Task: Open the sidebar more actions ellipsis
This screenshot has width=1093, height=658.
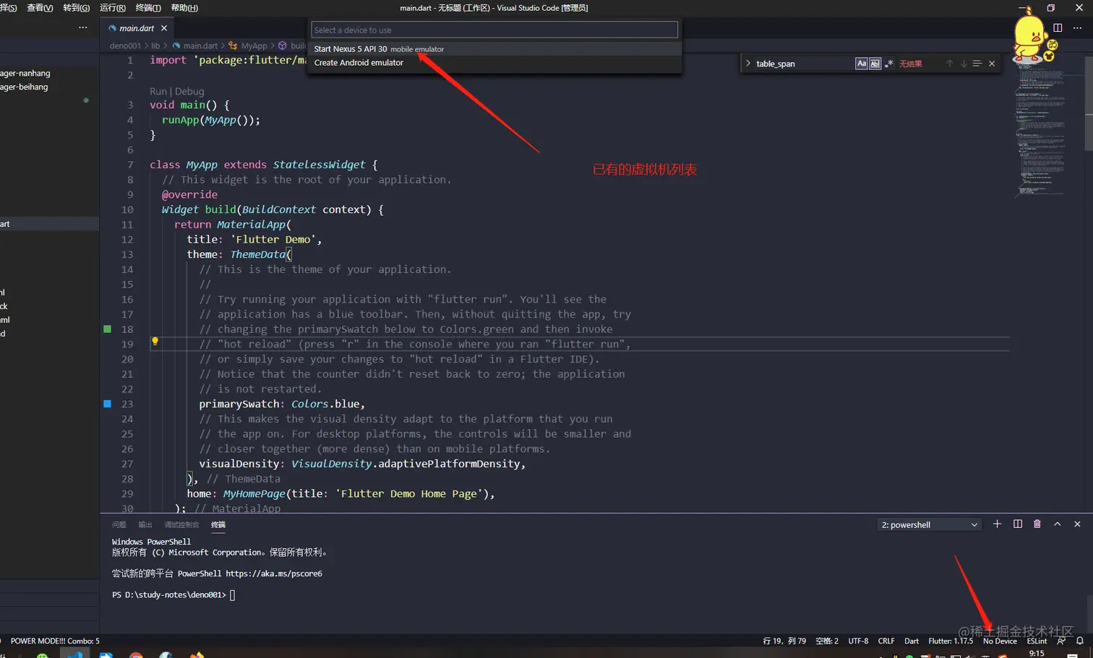Action: pyautogui.click(x=83, y=27)
